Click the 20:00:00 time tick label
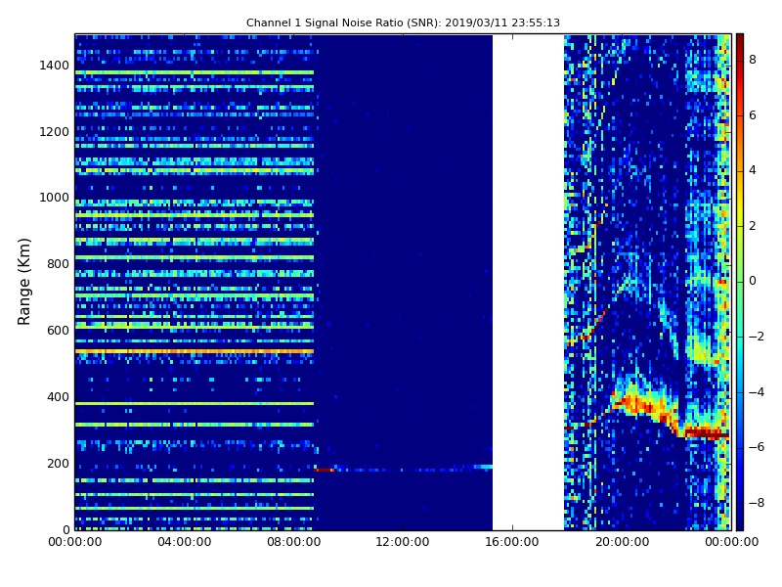This screenshot has width=782, height=587. pos(622,542)
